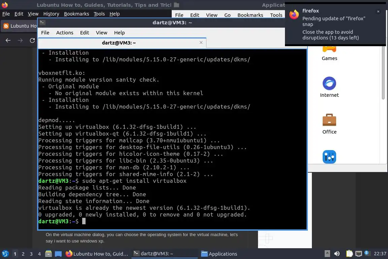
Task: Click the Firefox icon in the notification
Action: pyautogui.click(x=294, y=15)
